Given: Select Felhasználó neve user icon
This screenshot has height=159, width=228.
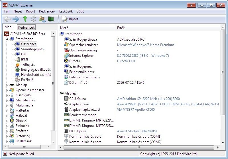Looking at the screenshot, I should (66, 72).
